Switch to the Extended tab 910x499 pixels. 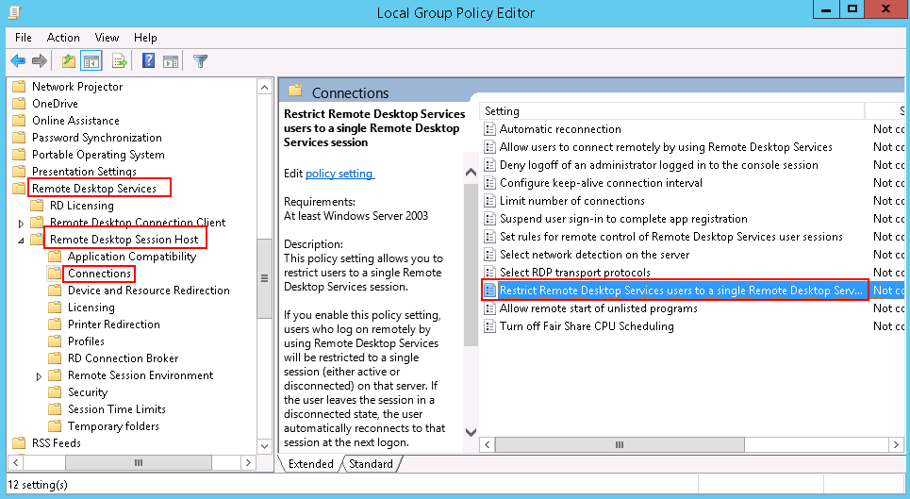tap(310, 463)
